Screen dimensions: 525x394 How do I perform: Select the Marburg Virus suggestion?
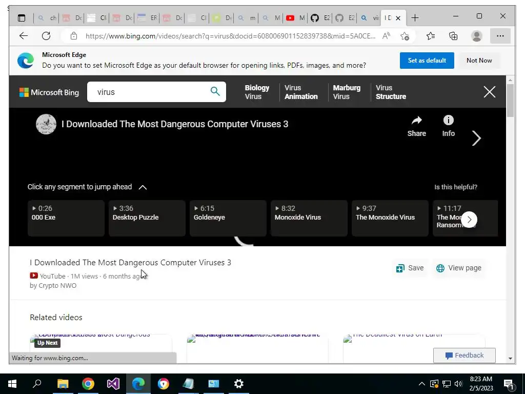[347, 92]
